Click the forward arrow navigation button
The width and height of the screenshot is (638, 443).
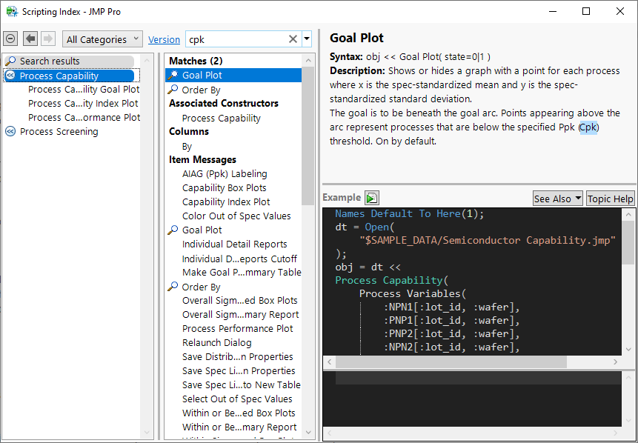[x=48, y=39]
